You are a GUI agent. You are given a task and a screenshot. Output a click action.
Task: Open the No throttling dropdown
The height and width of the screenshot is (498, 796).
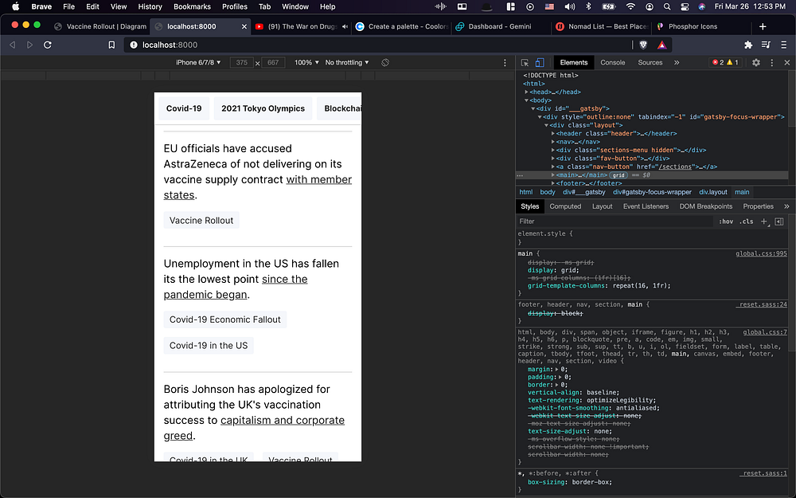347,62
